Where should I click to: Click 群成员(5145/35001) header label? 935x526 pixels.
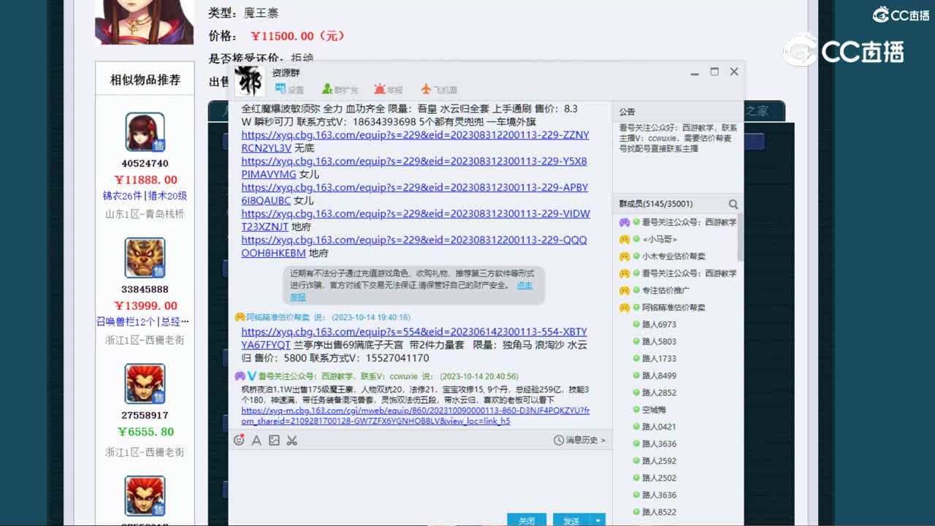[656, 204]
